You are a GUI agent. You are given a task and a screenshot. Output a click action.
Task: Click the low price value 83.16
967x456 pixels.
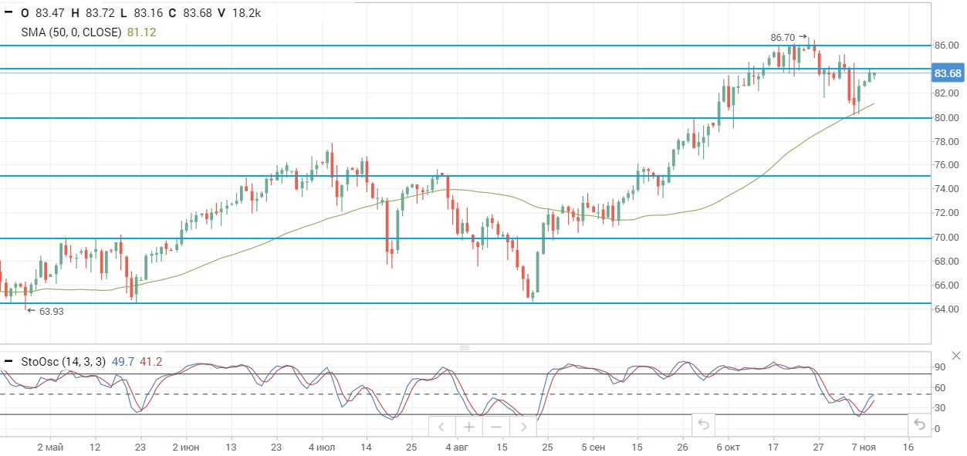(147, 12)
